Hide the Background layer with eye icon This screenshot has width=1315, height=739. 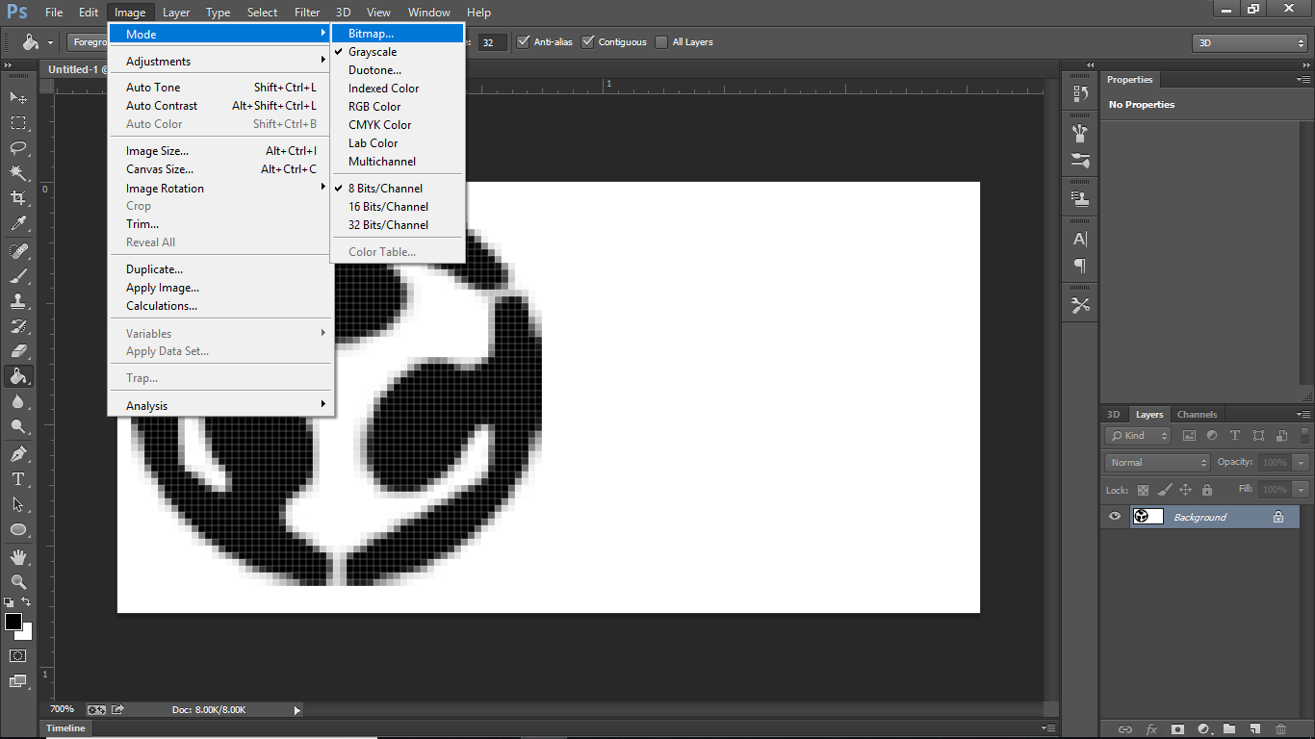(x=1115, y=517)
